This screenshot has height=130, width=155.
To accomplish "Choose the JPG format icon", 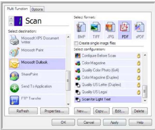I will pyautogui.click(x=110, y=27).
